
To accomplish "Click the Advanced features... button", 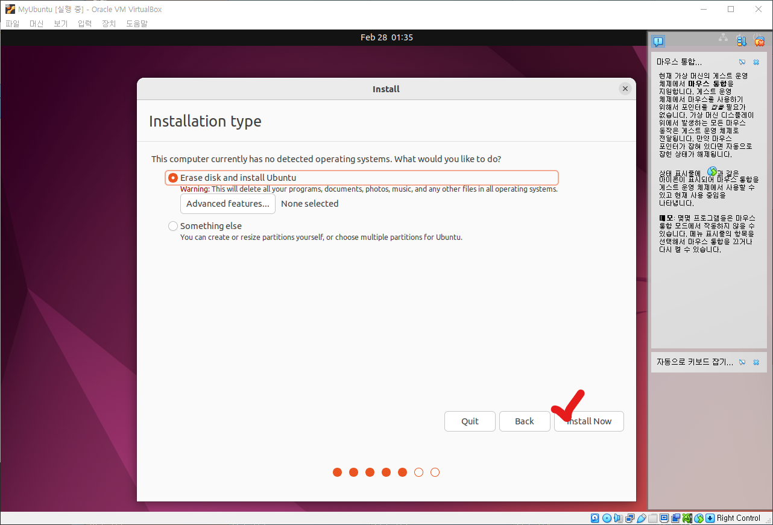I will click(228, 204).
